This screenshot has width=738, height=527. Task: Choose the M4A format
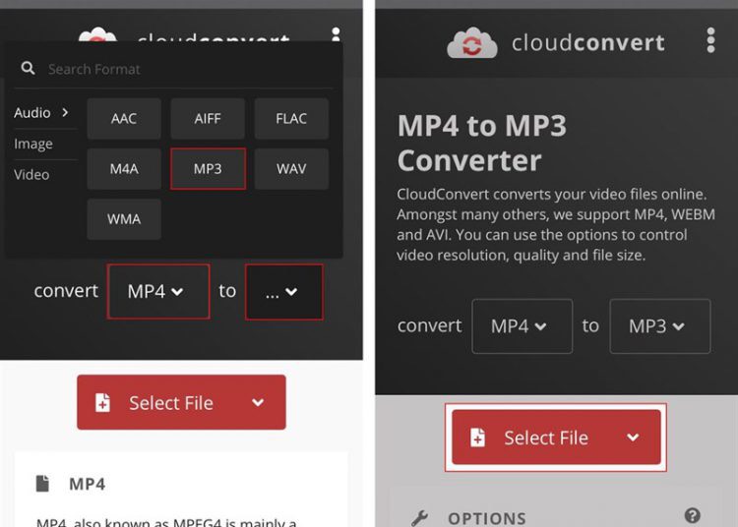tap(124, 169)
